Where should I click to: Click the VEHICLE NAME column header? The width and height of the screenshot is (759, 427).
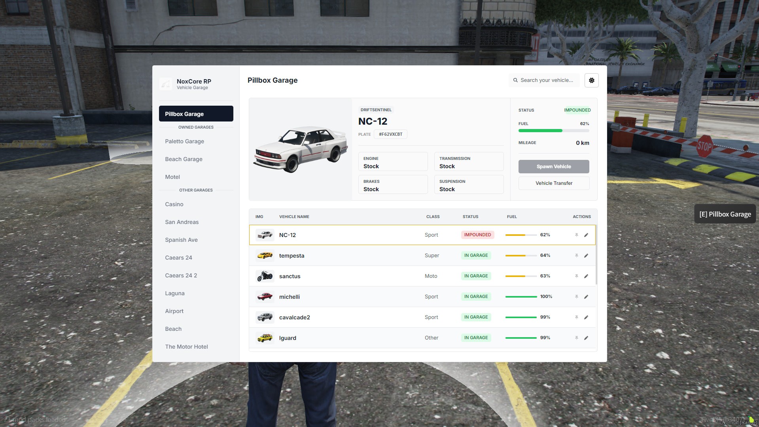pos(294,217)
